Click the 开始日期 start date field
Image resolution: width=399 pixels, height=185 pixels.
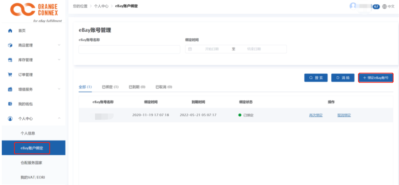212,49
